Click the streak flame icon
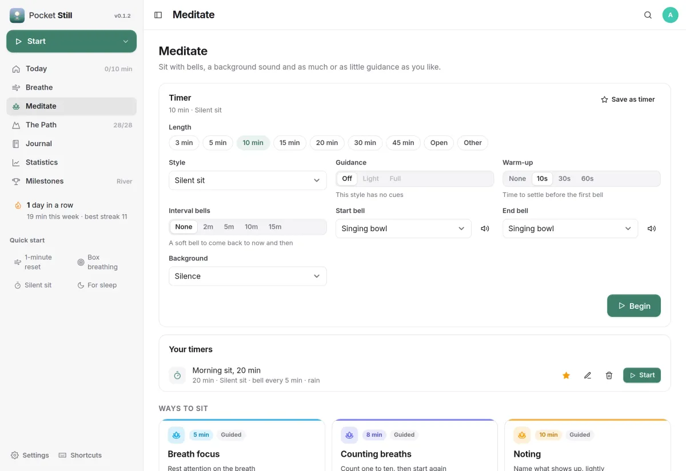Image resolution: width=686 pixels, height=471 pixels. coord(18,206)
